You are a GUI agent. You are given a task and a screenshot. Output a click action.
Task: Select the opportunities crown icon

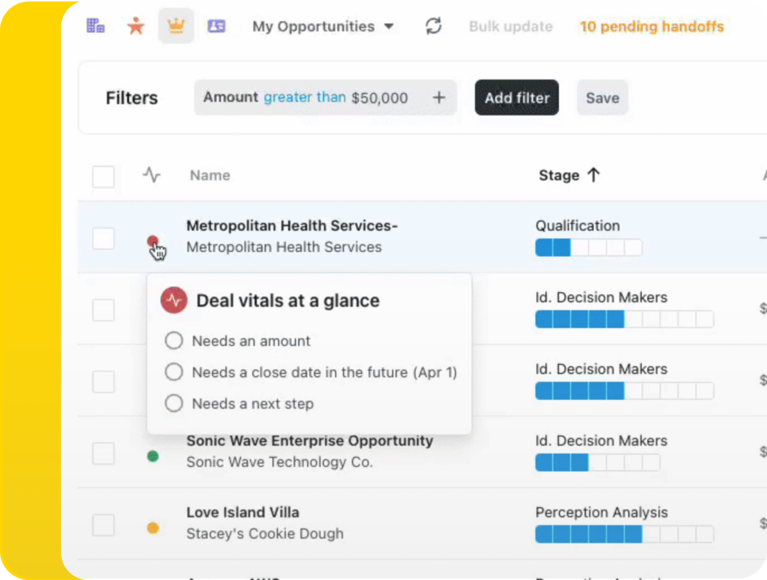coord(176,26)
